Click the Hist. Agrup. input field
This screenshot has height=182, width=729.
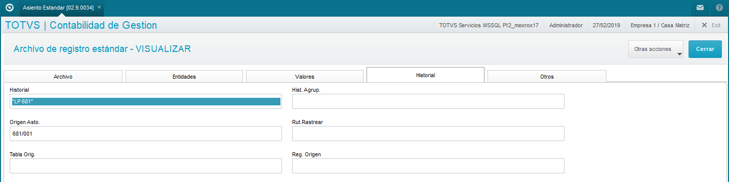click(428, 101)
